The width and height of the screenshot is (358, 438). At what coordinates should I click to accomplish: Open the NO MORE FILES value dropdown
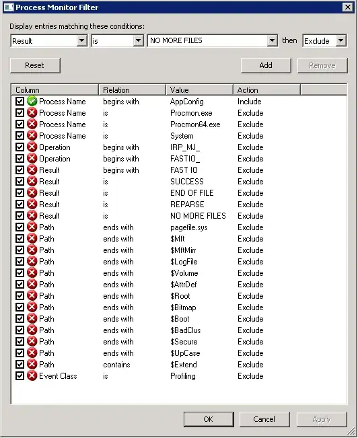tap(272, 41)
